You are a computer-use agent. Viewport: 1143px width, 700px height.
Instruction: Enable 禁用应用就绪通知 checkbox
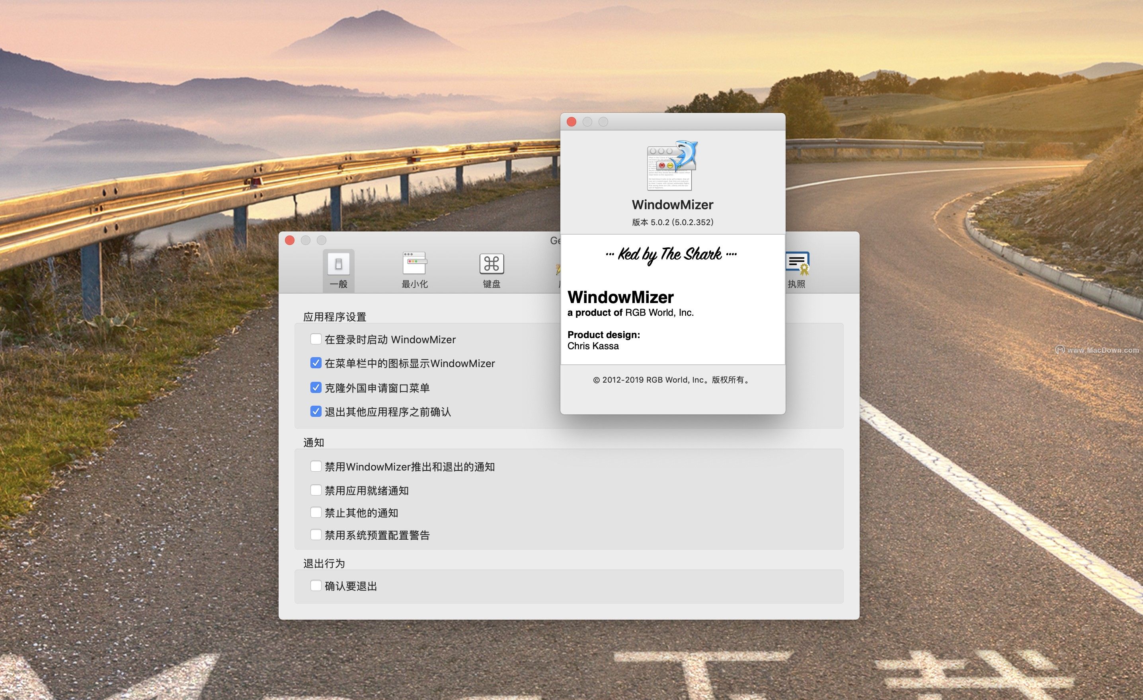point(316,490)
